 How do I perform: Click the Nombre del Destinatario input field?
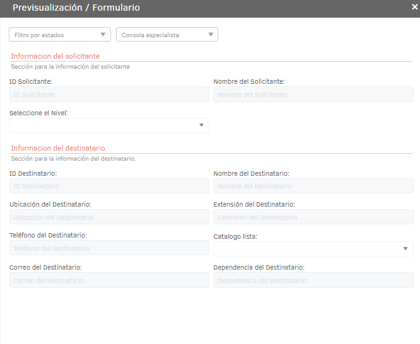[x=313, y=186]
